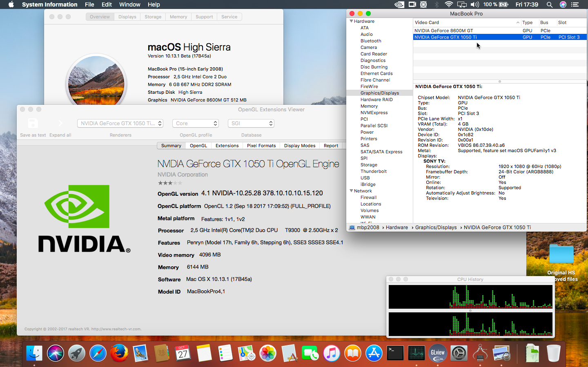Open the Support tab in About This Mac
This screenshot has width=588, height=367.
[x=204, y=17]
